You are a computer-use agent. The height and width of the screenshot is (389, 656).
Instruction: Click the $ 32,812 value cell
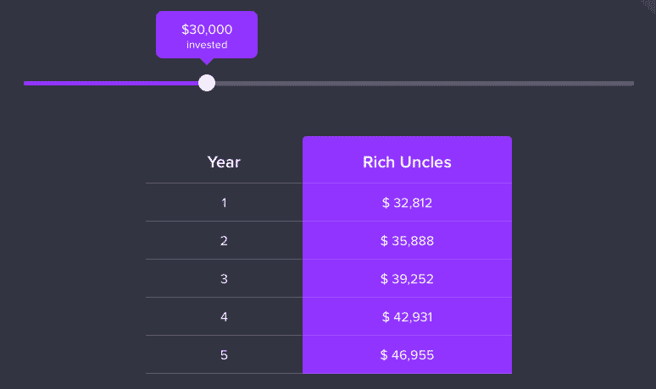coord(407,203)
